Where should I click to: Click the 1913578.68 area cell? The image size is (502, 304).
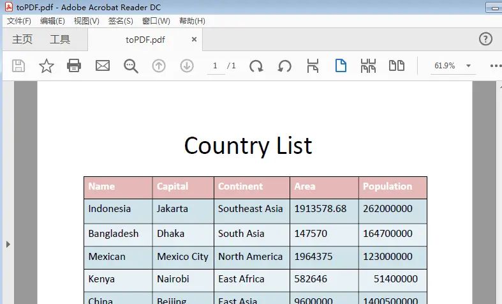(x=324, y=211)
